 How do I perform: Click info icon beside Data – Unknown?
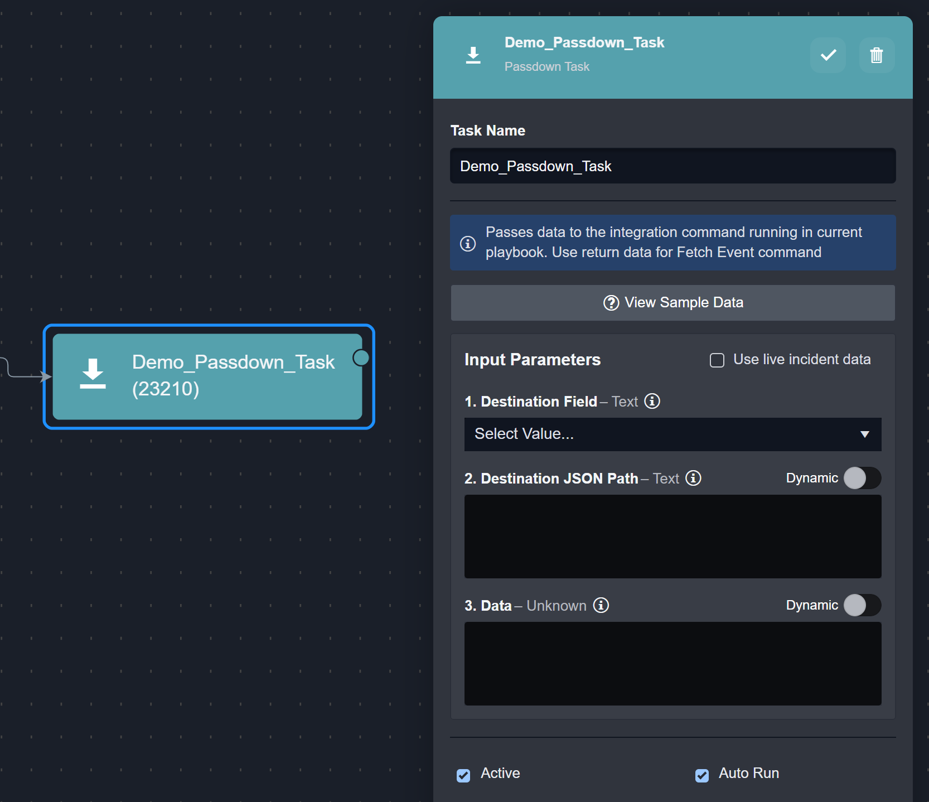click(601, 606)
